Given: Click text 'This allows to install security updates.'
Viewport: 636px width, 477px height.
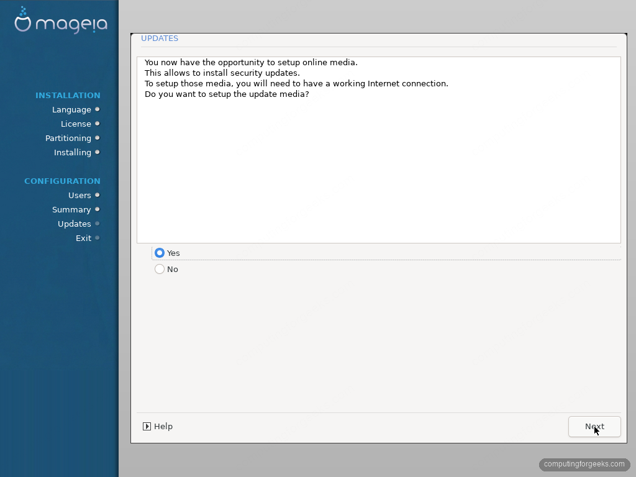Looking at the screenshot, I should (x=222, y=73).
